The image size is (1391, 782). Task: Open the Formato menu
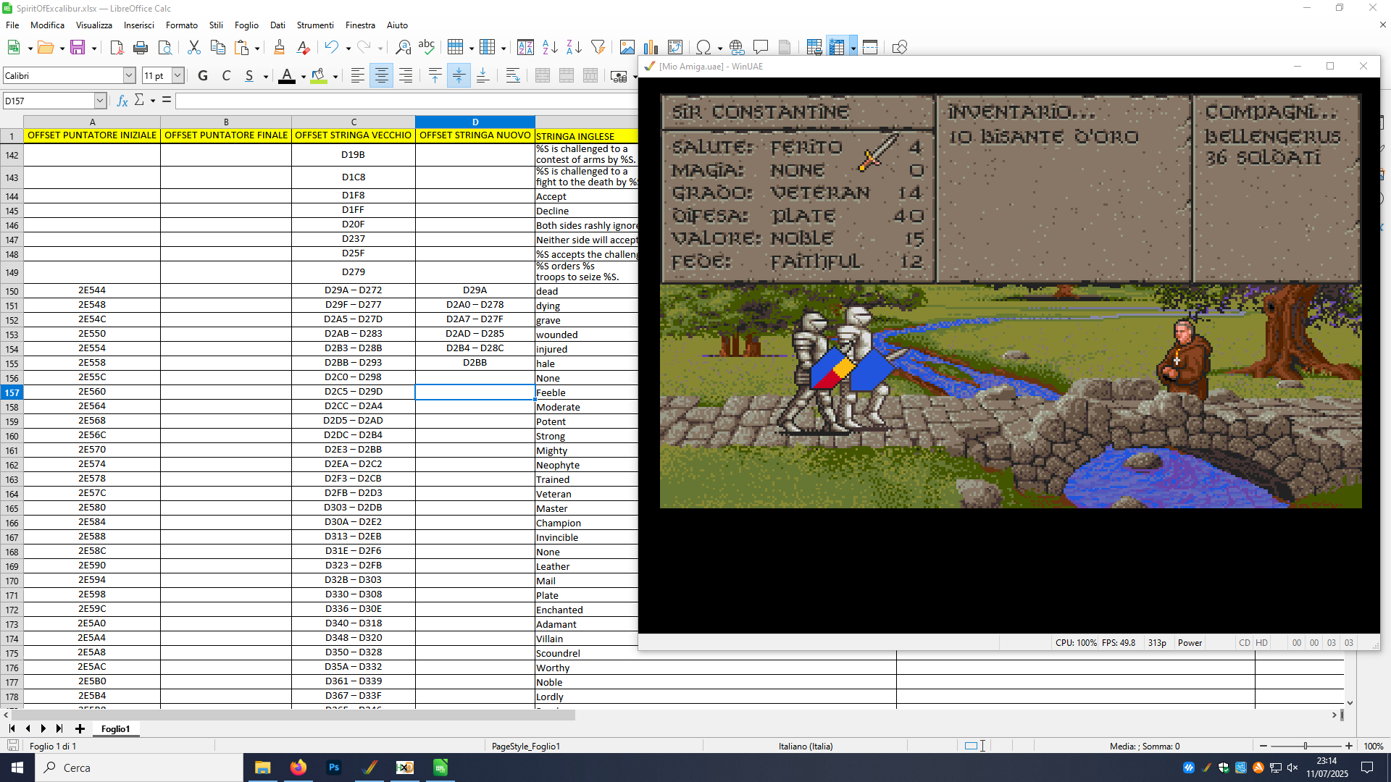point(182,25)
